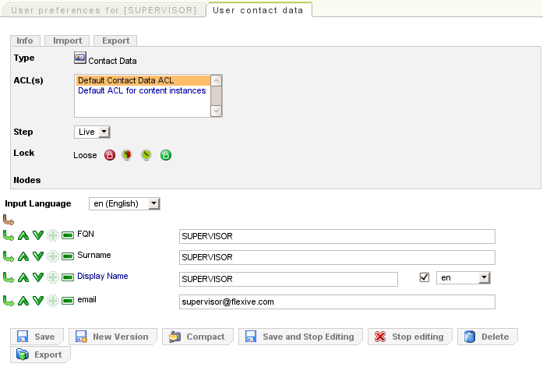543x367 pixels.
Task: Click the green lock icon in Lock row
Action: pos(166,155)
